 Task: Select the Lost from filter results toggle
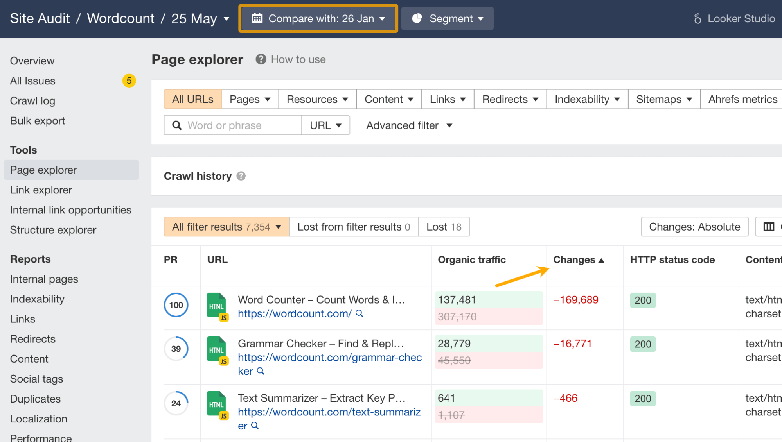[353, 227]
